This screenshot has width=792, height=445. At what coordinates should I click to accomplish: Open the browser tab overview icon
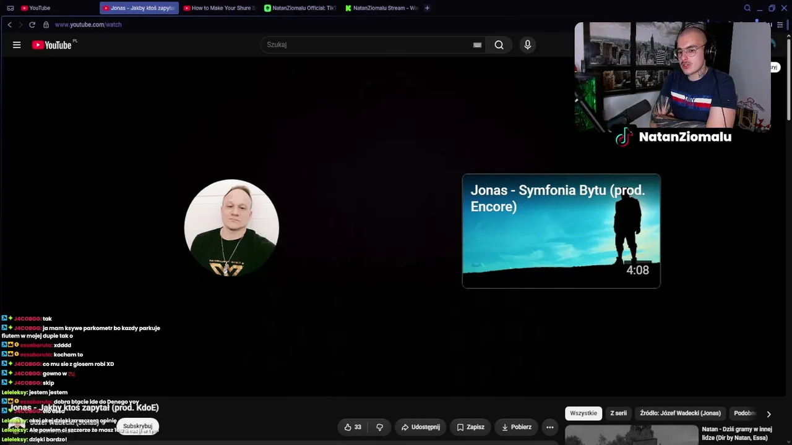tap(10, 8)
